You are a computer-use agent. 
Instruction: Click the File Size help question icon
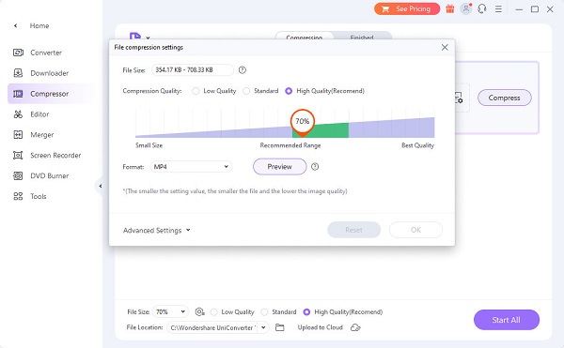(243, 70)
